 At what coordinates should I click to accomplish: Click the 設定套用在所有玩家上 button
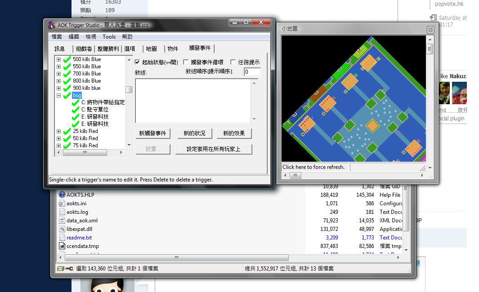pos(214,149)
